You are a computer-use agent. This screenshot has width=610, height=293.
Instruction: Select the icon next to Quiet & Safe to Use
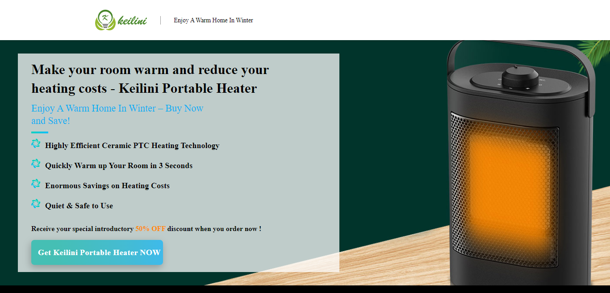36,203
